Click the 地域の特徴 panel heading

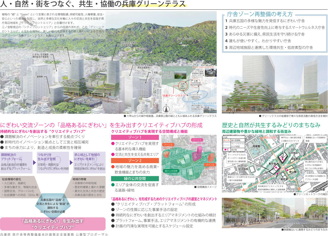click(79, 179)
